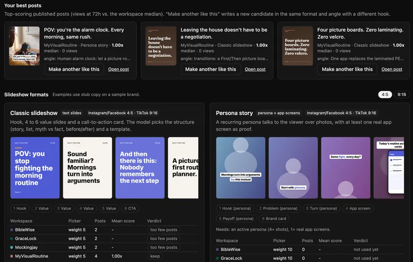The image size is (413, 262).
Task: Click the 'Your best posts' heading
Action: tap(22, 6)
